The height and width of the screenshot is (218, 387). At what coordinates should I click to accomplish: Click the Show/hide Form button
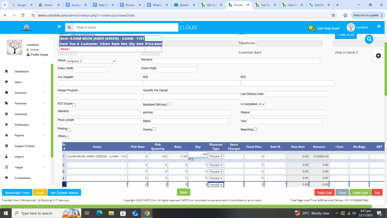coord(17,193)
